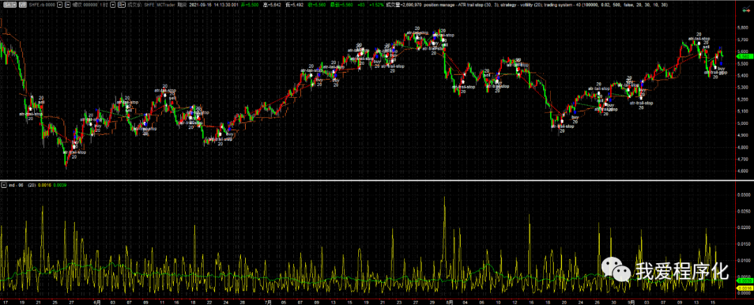Click the trading arrows icon at the top right

click(746, 9)
